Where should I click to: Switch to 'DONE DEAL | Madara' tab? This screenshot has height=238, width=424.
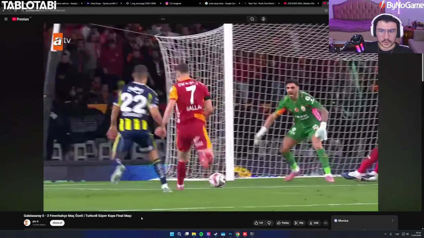pos(301,3)
